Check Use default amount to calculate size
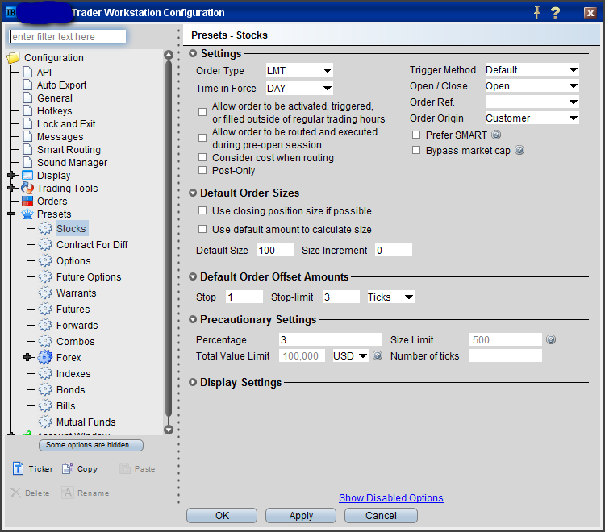 click(x=202, y=229)
